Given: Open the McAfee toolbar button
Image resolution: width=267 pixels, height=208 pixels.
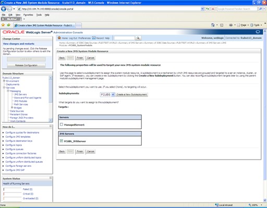Looking at the screenshot, I should (11, 19).
